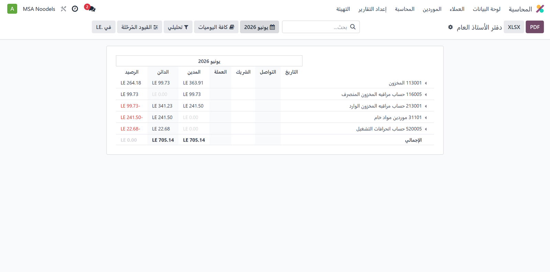
Task: Click debit value LE 363.91
Action: (x=193, y=83)
